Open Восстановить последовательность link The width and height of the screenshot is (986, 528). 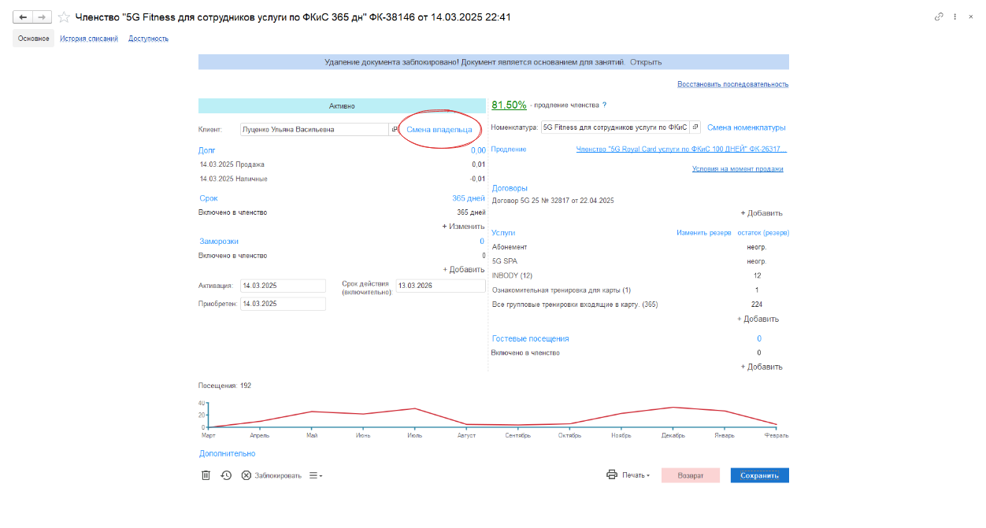(732, 84)
